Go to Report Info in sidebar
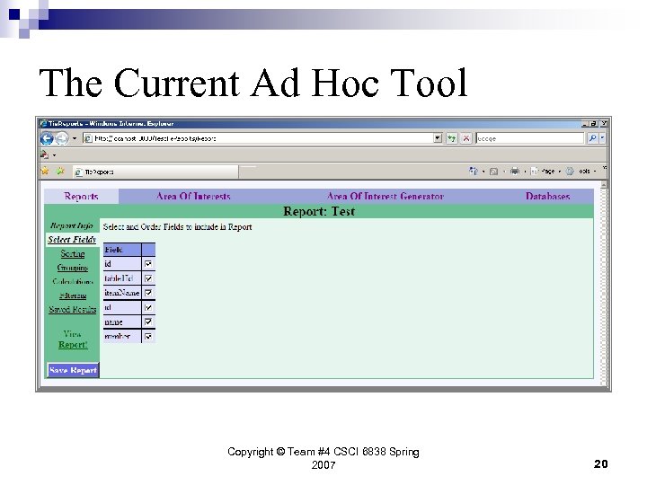Viewport: 647px width, 485px height. point(71,225)
